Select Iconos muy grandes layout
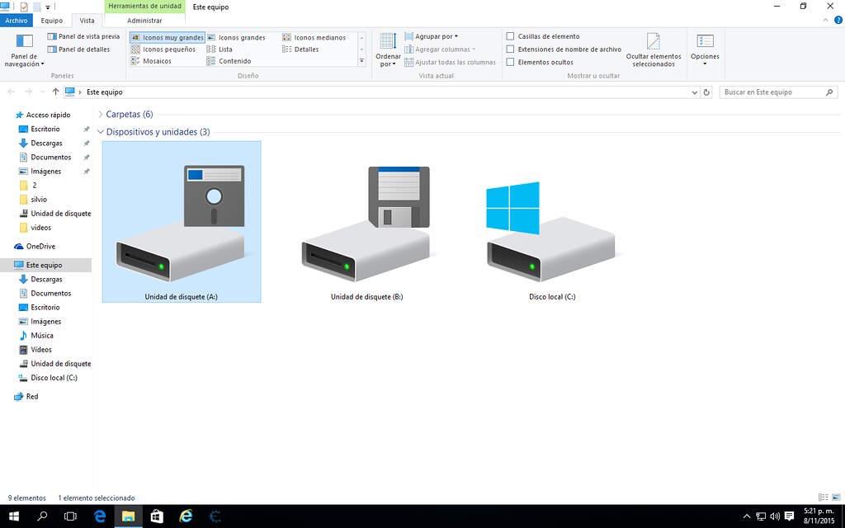Screen dimensions: 845x528 168,38
